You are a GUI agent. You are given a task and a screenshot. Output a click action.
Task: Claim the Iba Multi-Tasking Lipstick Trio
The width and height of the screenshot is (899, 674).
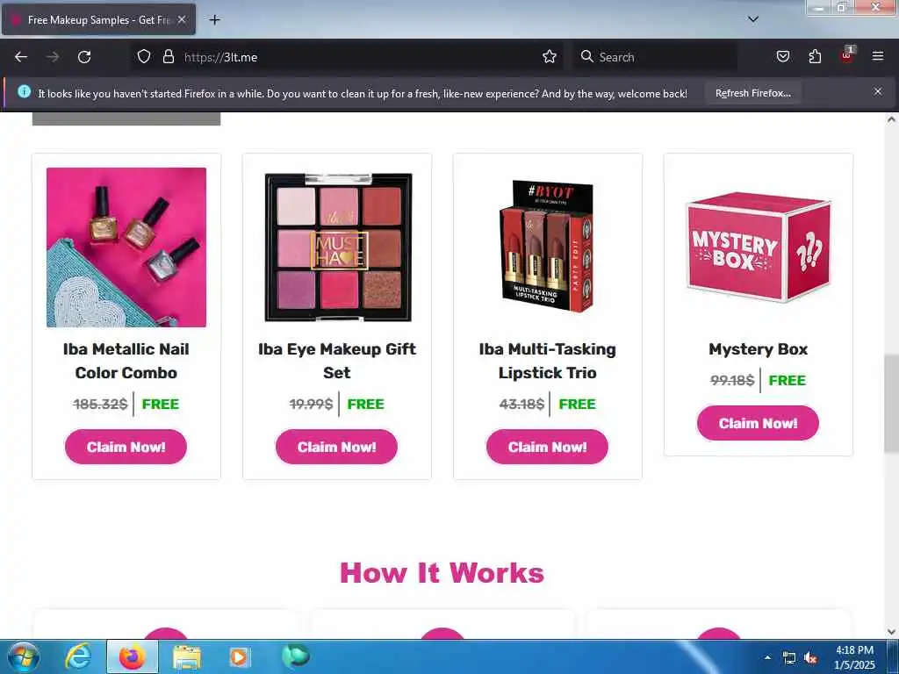548,447
